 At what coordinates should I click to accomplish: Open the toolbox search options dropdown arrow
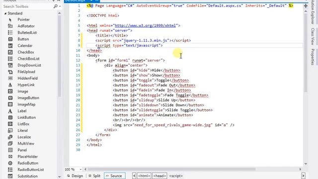pyautogui.click(x=60, y=6)
